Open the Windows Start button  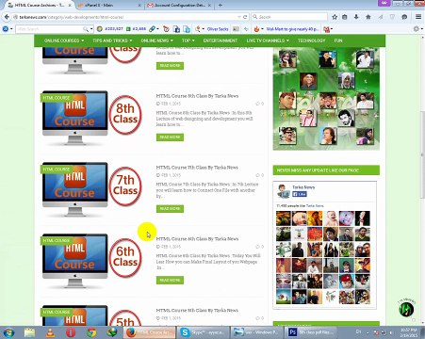(8, 332)
